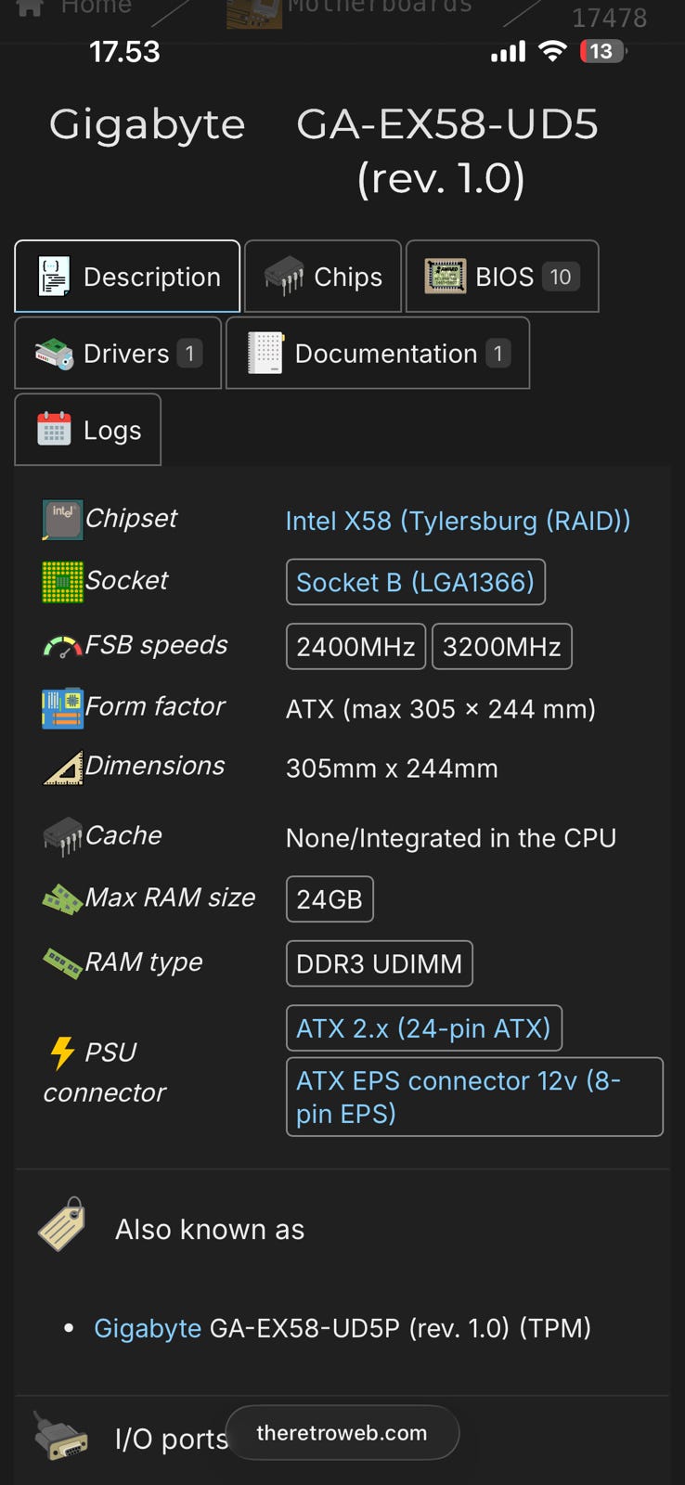Click the Also known as tag icon
Image resolution: width=685 pixels, height=1485 pixels.
pos(62,1224)
